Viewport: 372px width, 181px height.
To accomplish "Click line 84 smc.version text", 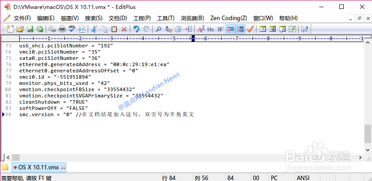I will click(x=107, y=115).
